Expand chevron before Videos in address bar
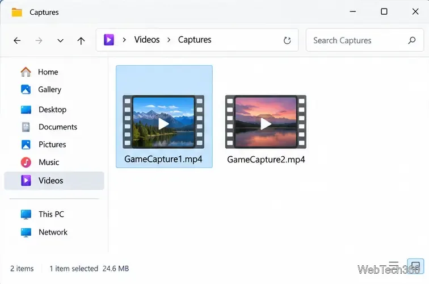The height and width of the screenshot is (284, 429). pos(124,40)
